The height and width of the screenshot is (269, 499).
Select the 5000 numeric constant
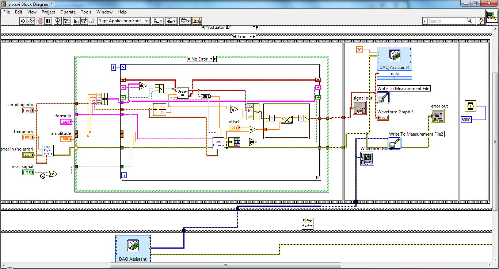pyautogui.click(x=466, y=120)
